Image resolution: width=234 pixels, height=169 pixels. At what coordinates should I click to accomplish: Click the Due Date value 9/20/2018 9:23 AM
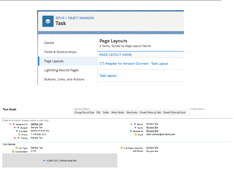(x=40, y=131)
